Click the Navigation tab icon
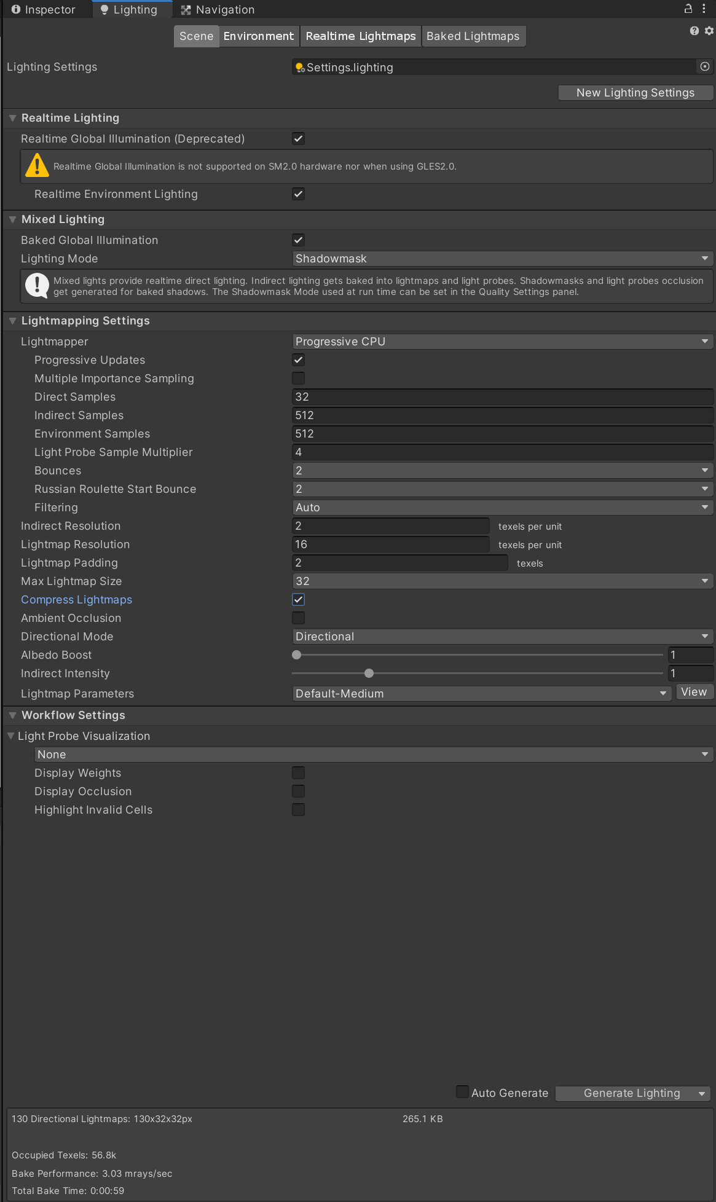Screen dimensions: 716x1202 click(186, 10)
